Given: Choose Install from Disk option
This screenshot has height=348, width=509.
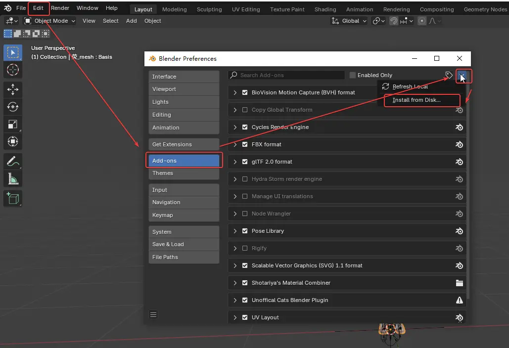Looking at the screenshot, I should [x=421, y=100].
